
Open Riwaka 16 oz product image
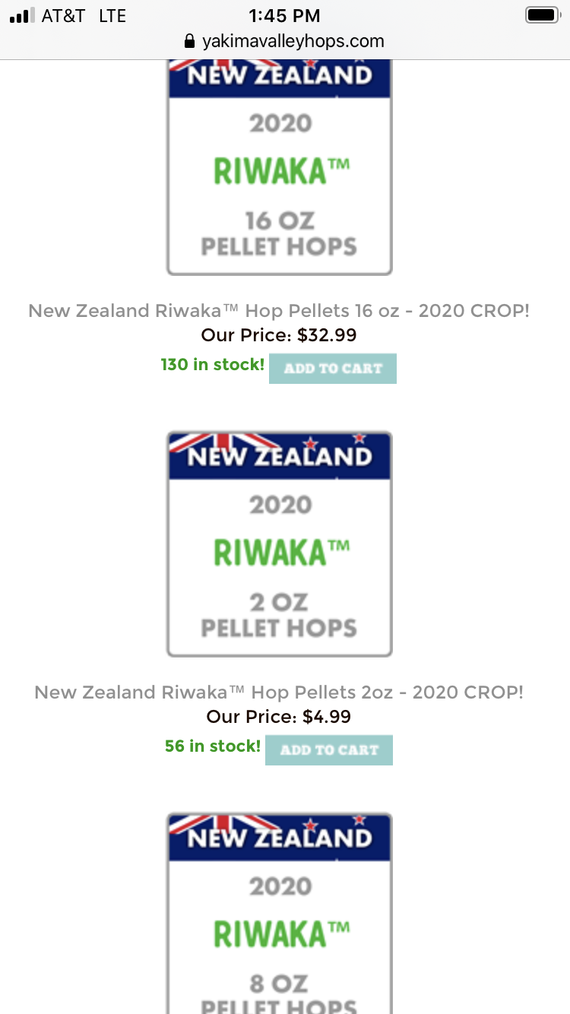[280, 167]
